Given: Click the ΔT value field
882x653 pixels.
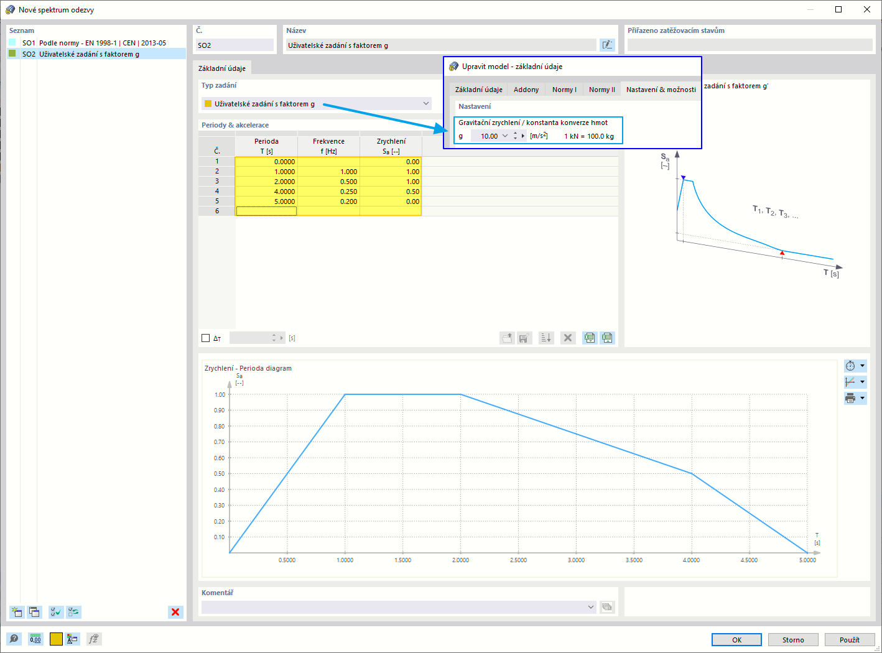Looking at the screenshot, I should coord(249,338).
